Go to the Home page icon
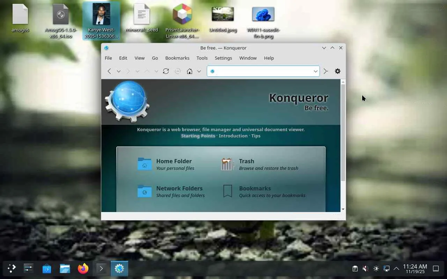This screenshot has height=279, width=447. click(190, 71)
